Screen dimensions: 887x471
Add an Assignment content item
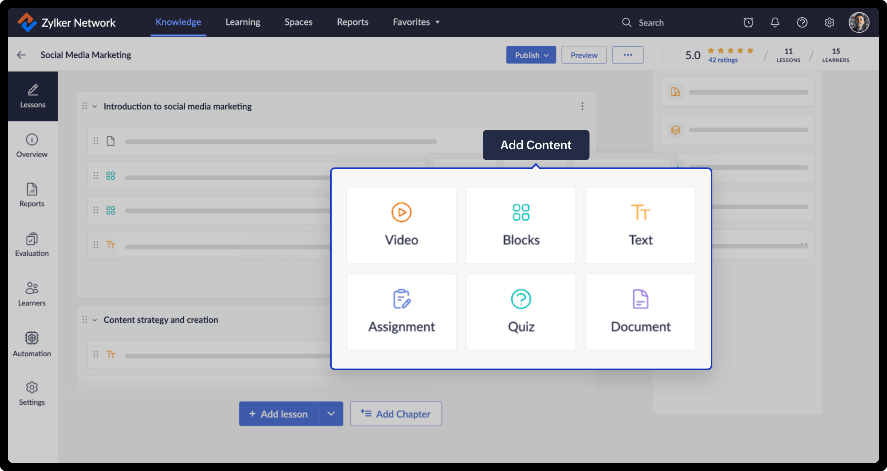[x=401, y=312]
